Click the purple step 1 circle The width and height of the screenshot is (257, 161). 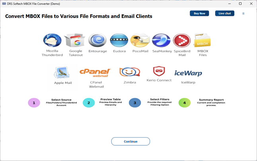click(x=34, y=103)
